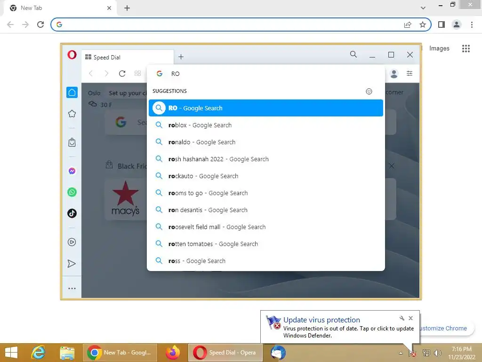This screenshot has width=482, height=362.
Task: Open Messenger in the Opera sidebar
Action: (x=72, y=171)
